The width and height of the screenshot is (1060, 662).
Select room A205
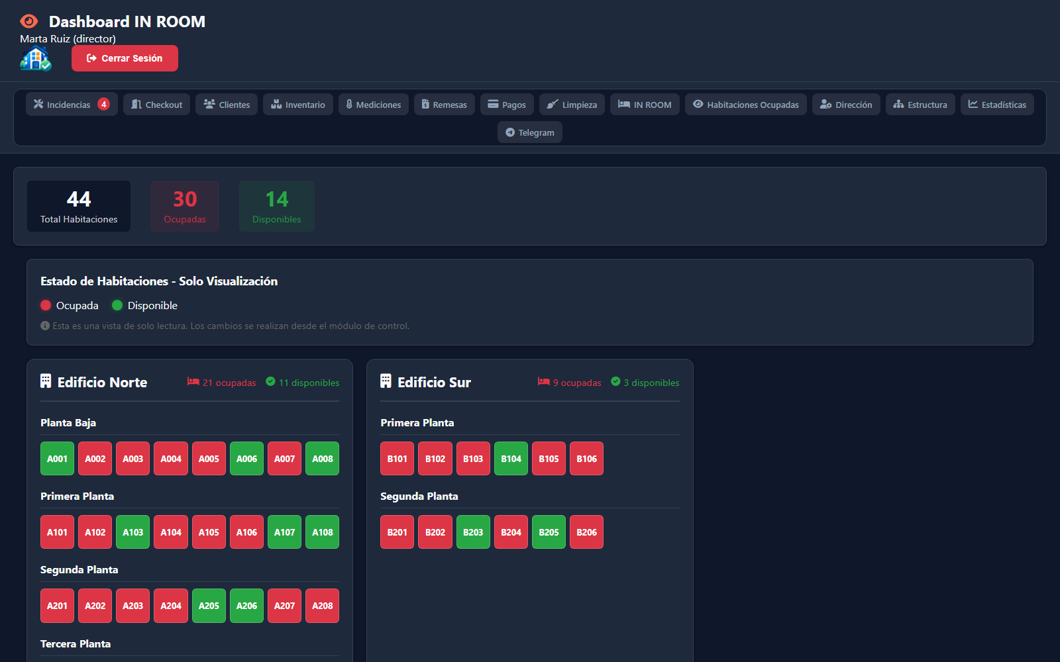point(209,606)
